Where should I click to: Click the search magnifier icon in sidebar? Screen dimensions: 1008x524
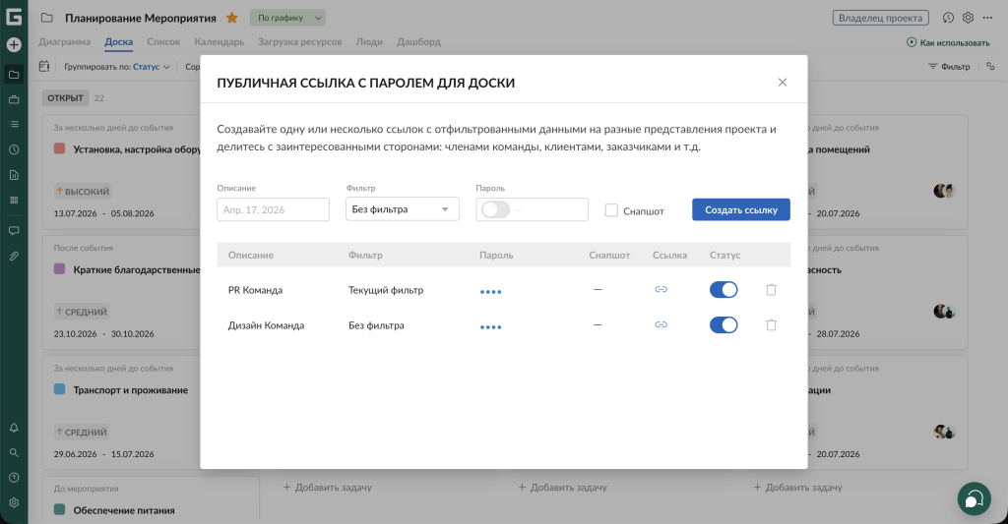click(14, 452)
